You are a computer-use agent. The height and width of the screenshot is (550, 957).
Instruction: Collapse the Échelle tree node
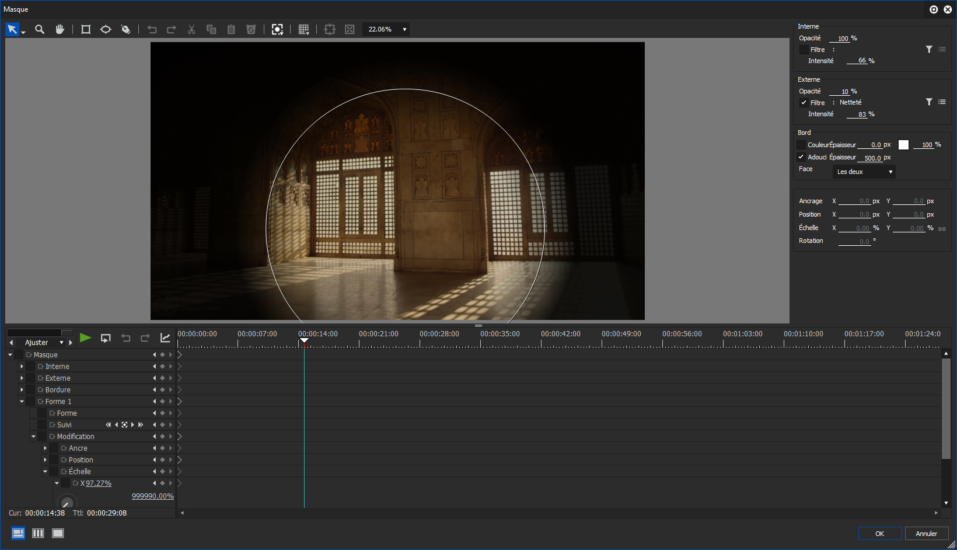[45, 471]
